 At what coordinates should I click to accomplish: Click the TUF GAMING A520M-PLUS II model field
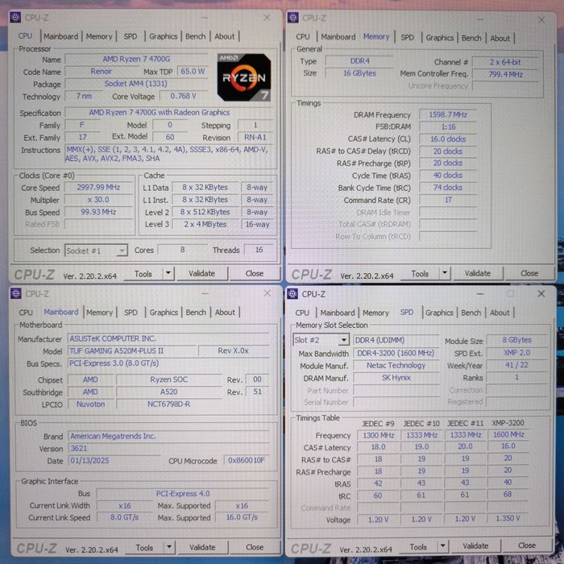pos(131,350)
